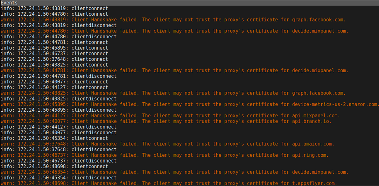Select the port 44781 clientconnect line

tap(54, 42)
